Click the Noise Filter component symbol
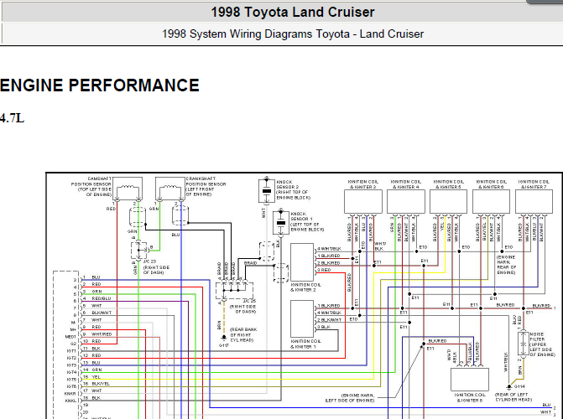The image size is (563, 419). [x=523, y=344]
